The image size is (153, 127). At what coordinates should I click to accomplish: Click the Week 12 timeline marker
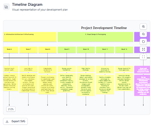tap(124, 49)
